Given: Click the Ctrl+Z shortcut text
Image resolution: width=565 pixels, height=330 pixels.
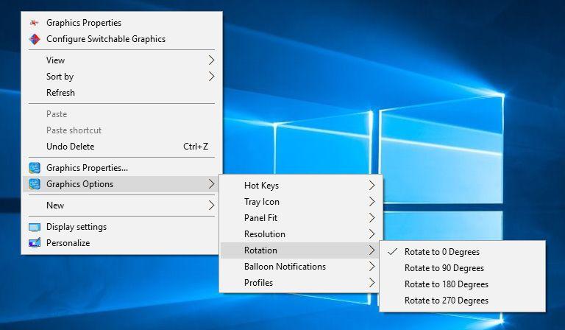Looking at the screenshot, I should [x=196, y=147].
